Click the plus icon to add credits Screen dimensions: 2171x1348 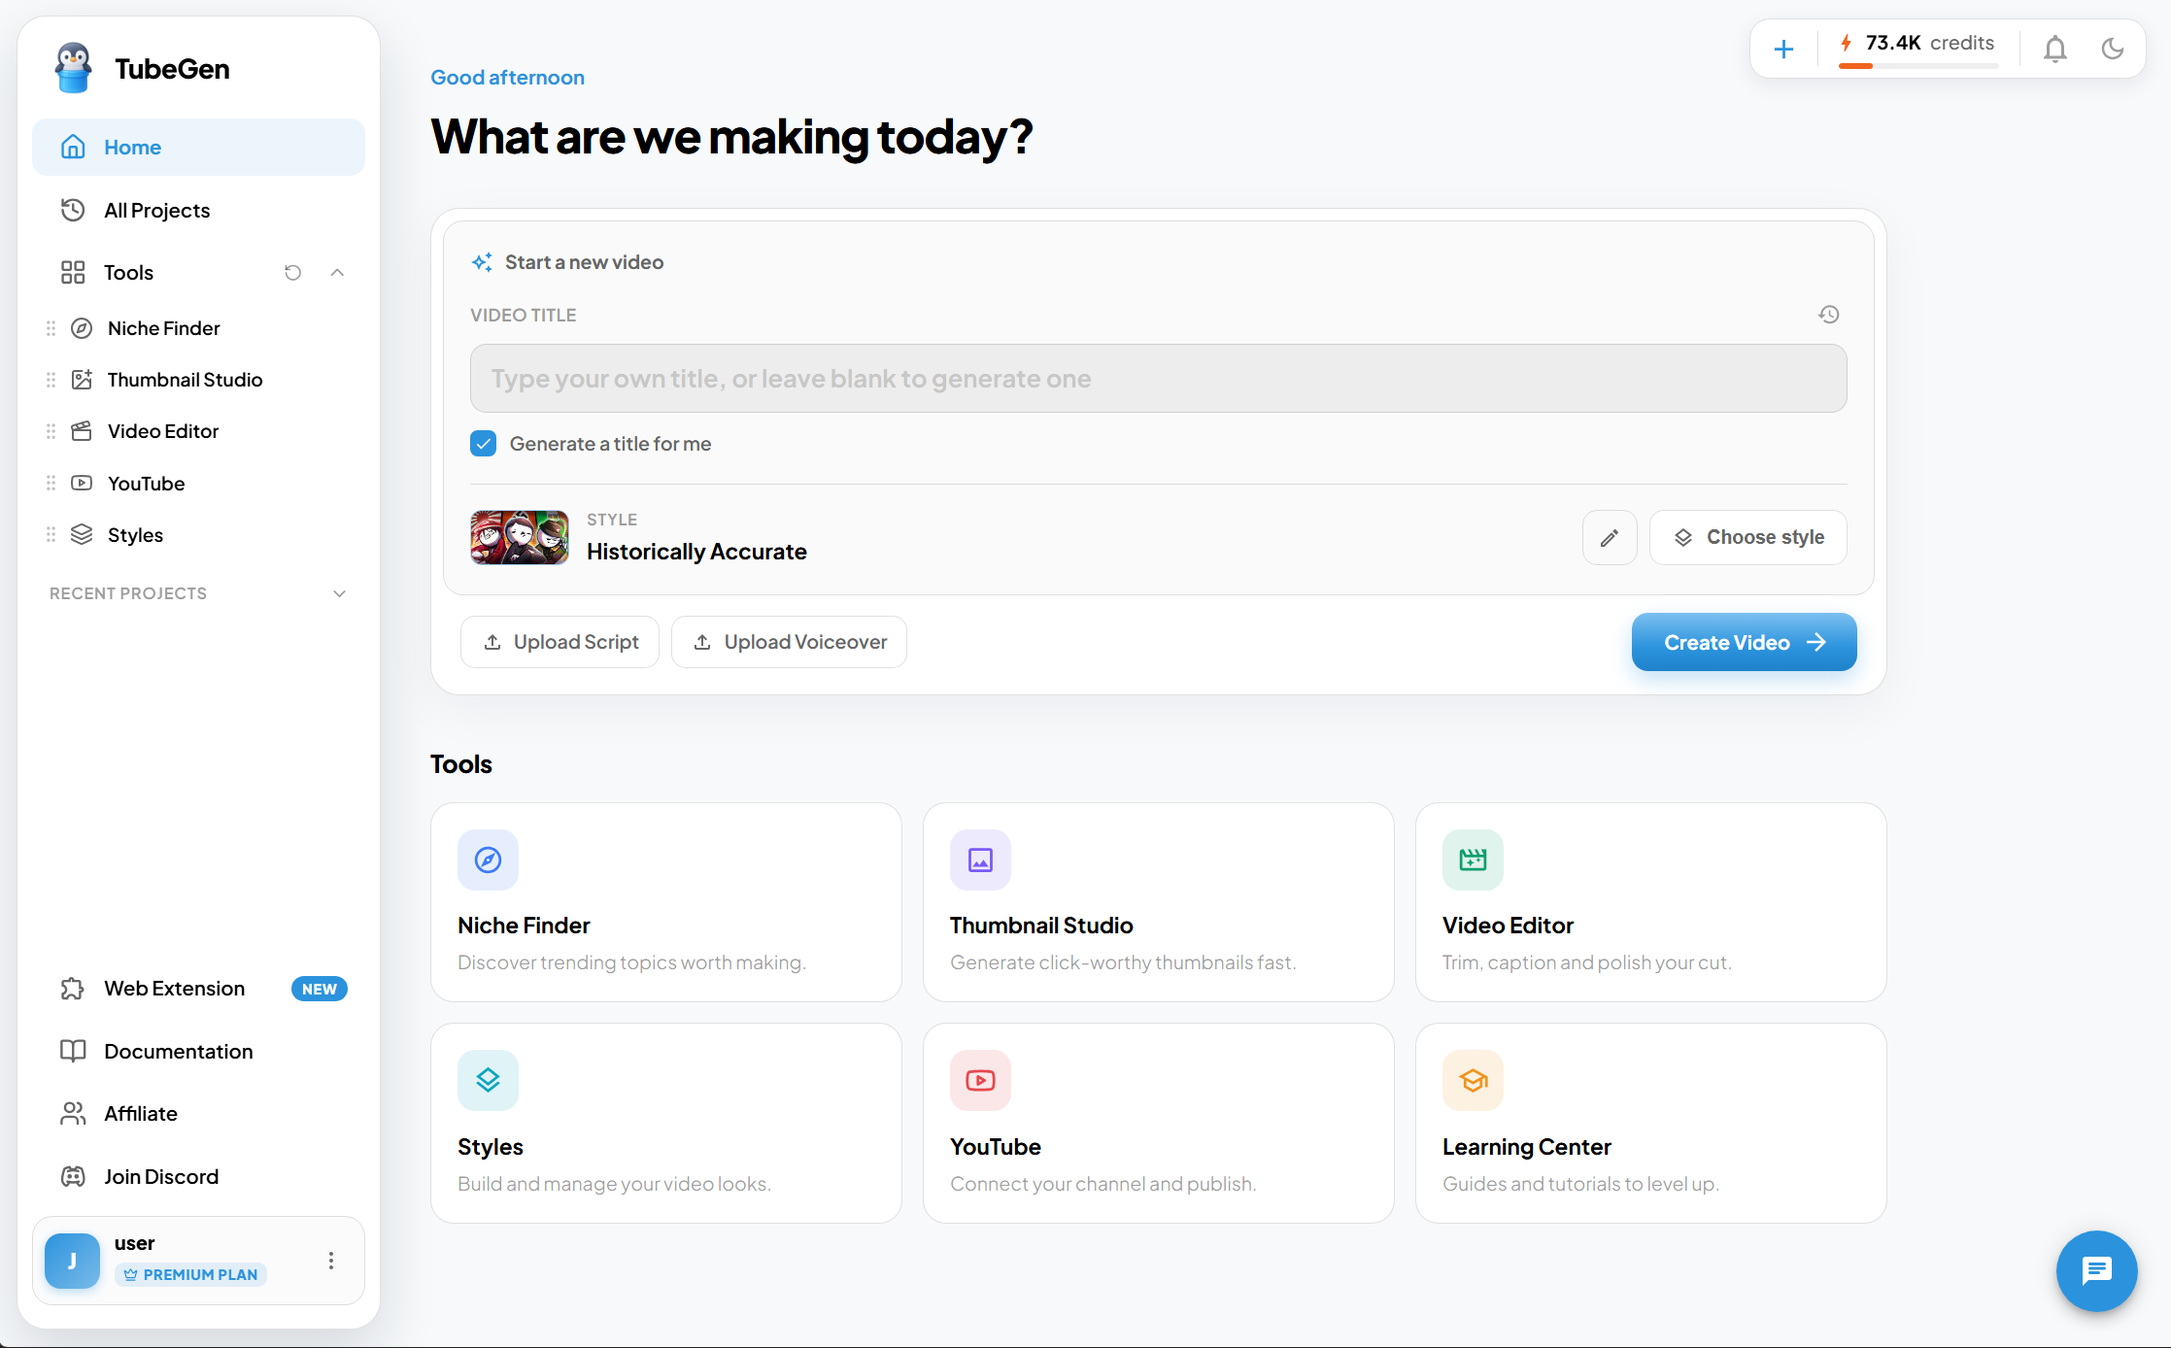point(1783,49)
